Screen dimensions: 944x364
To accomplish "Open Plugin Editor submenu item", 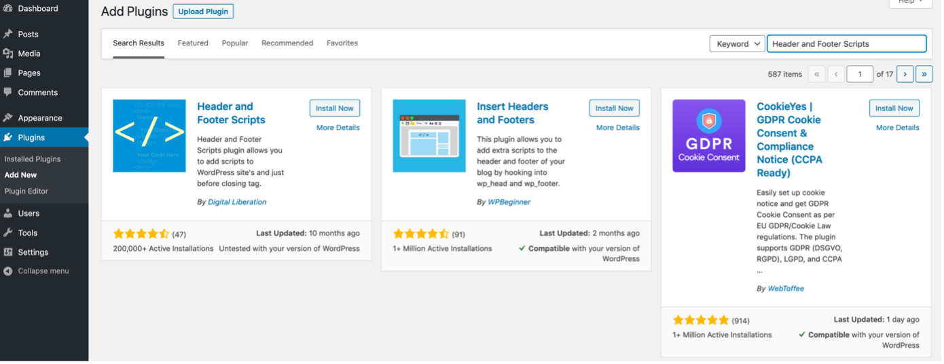I will (26, 191).
